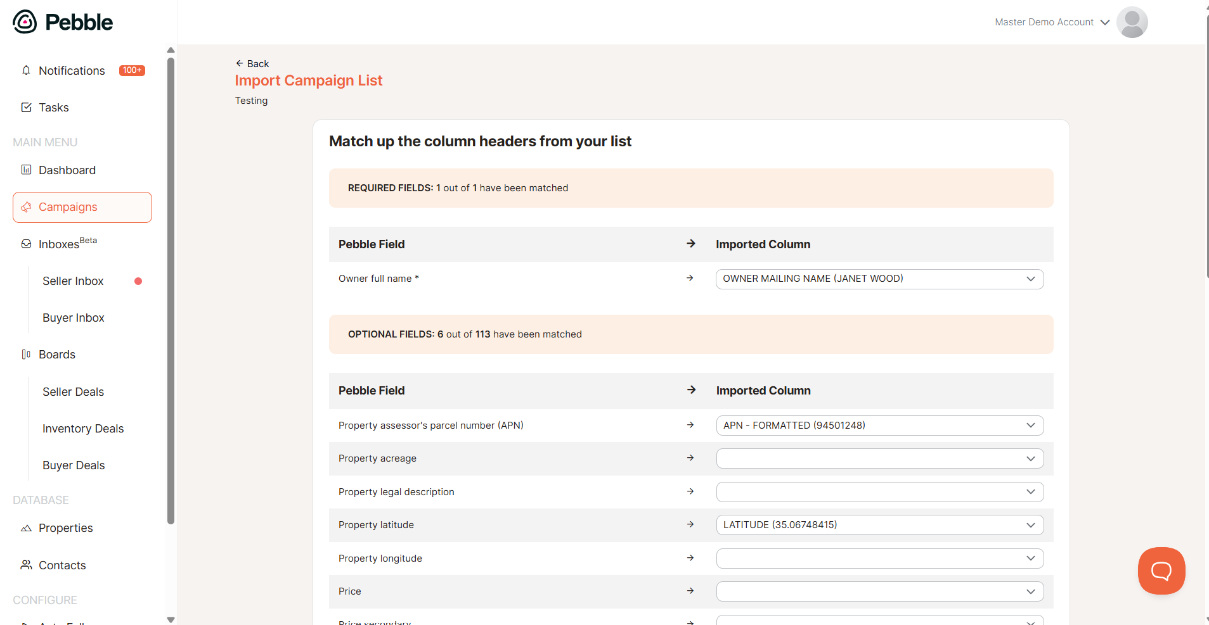Open Seller Deals board

[73, 392]
